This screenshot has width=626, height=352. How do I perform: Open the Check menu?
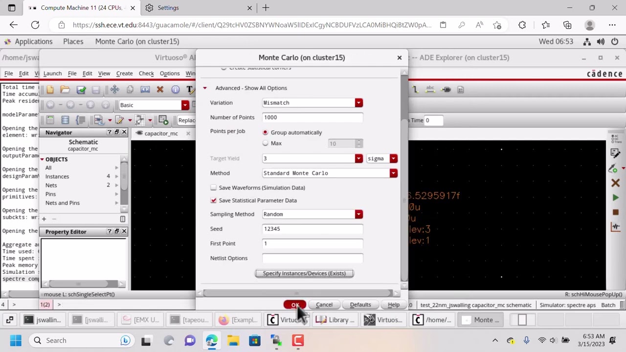146,73
